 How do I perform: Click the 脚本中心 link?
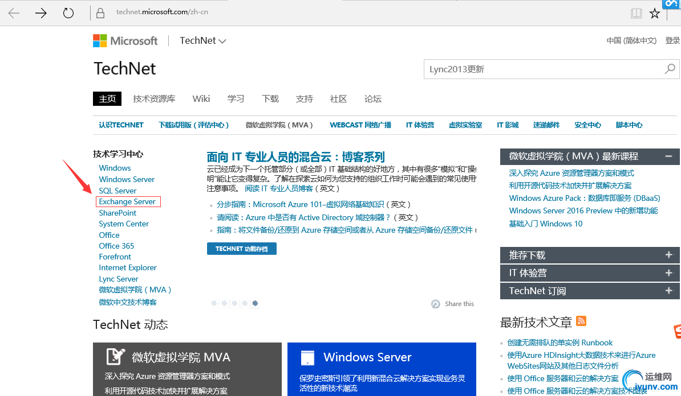pyautogui.click(x=629, y=125)
